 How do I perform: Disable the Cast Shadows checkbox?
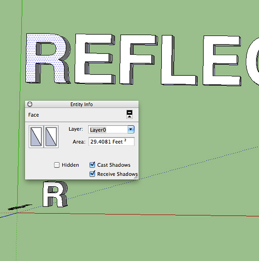(92, 165)
